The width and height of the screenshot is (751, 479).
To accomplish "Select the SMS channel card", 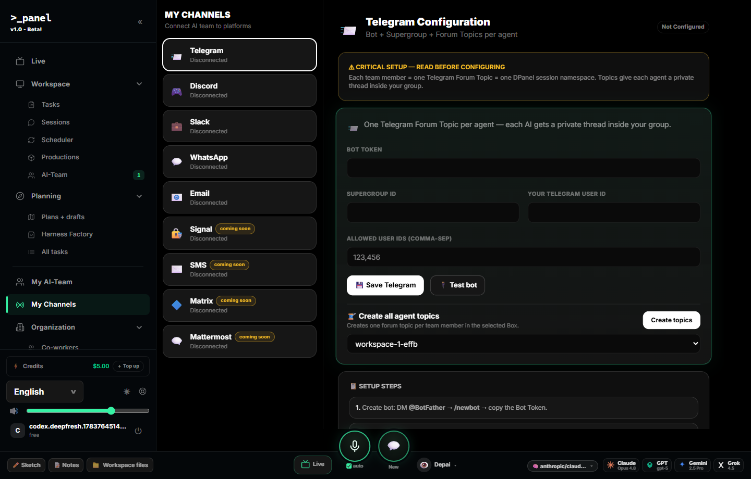I will coord(239,269).
